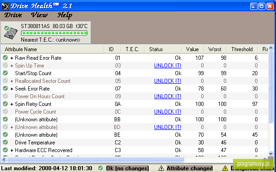The image size is (276, 172).
Task: Click green status icon for Seek Error Rate
Action: (x=5, y=88)
